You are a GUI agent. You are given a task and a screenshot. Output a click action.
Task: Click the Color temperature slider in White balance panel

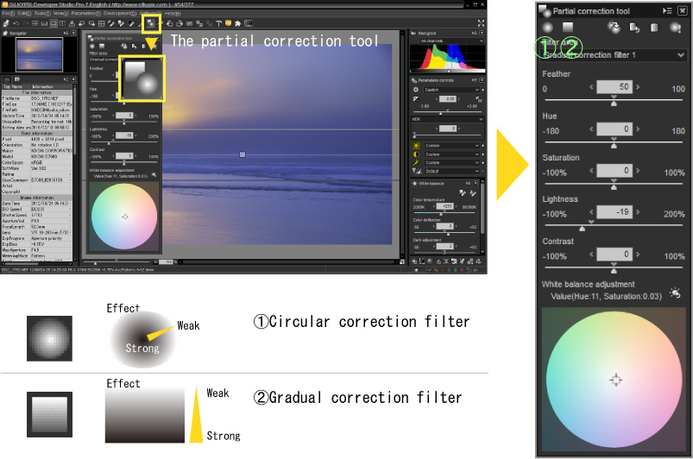point(444,213)
